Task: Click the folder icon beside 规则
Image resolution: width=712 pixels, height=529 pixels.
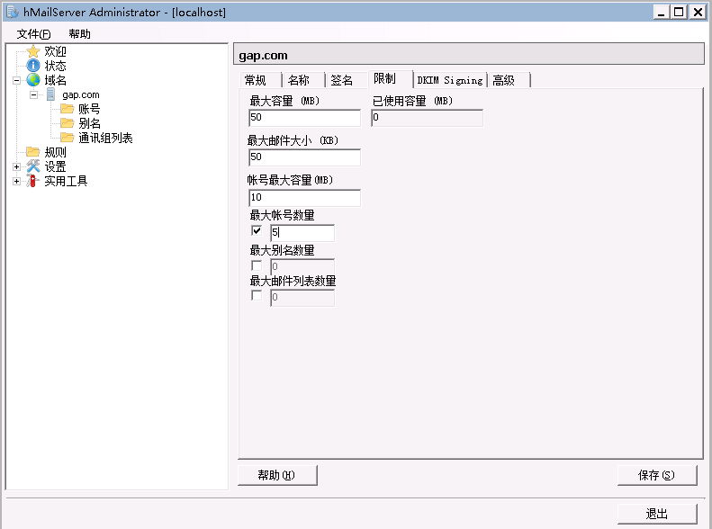Action: (x=33, y=152)
